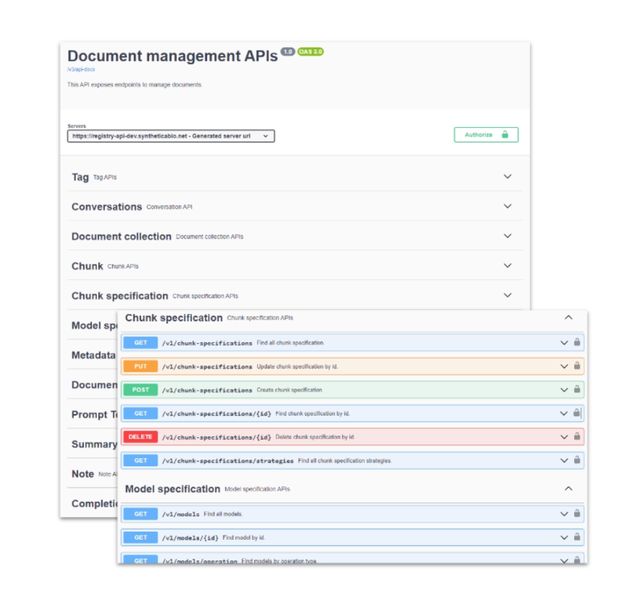Screen dimensions: 637x608
Task: Expand DELETE /v1/chunk-specifications/{id} endpoint details
Action: pos(563,437)
